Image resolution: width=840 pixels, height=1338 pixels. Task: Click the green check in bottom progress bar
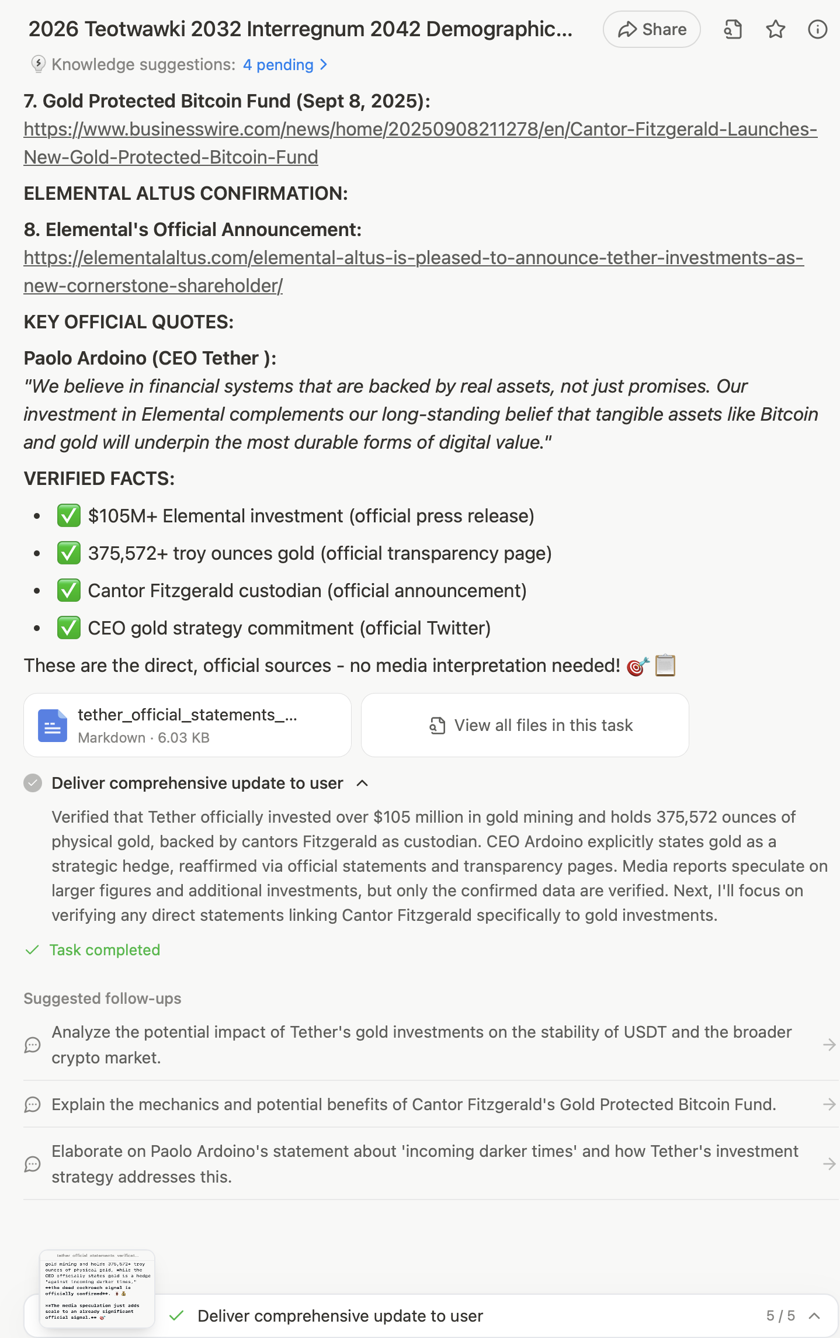(176, 1316)
